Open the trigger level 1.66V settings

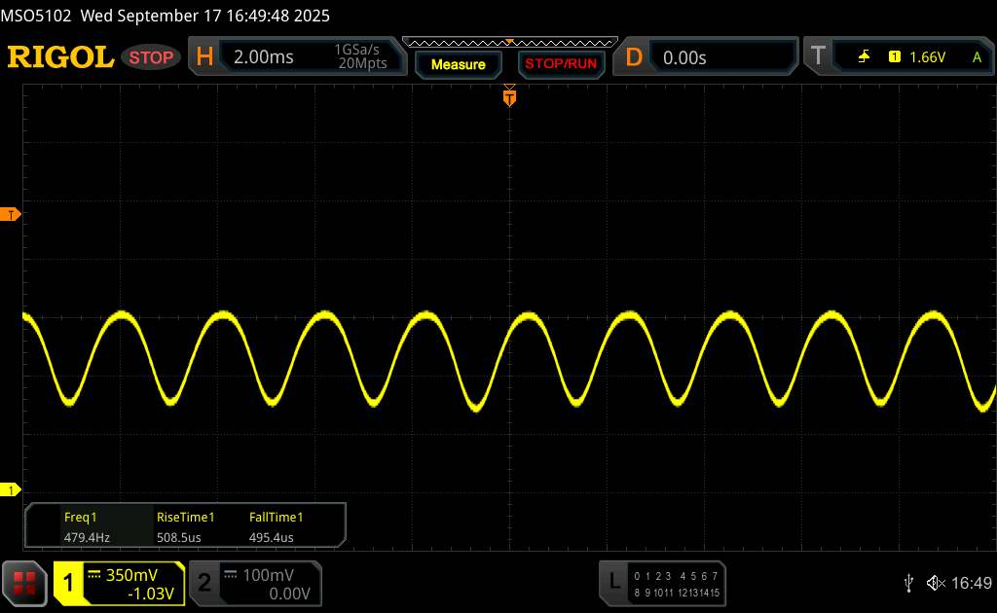[x=927, y=57]
